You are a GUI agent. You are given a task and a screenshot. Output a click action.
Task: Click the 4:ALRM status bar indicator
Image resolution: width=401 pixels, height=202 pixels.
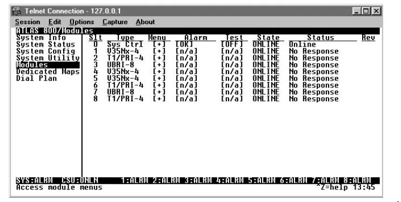[x=230, y=180]
